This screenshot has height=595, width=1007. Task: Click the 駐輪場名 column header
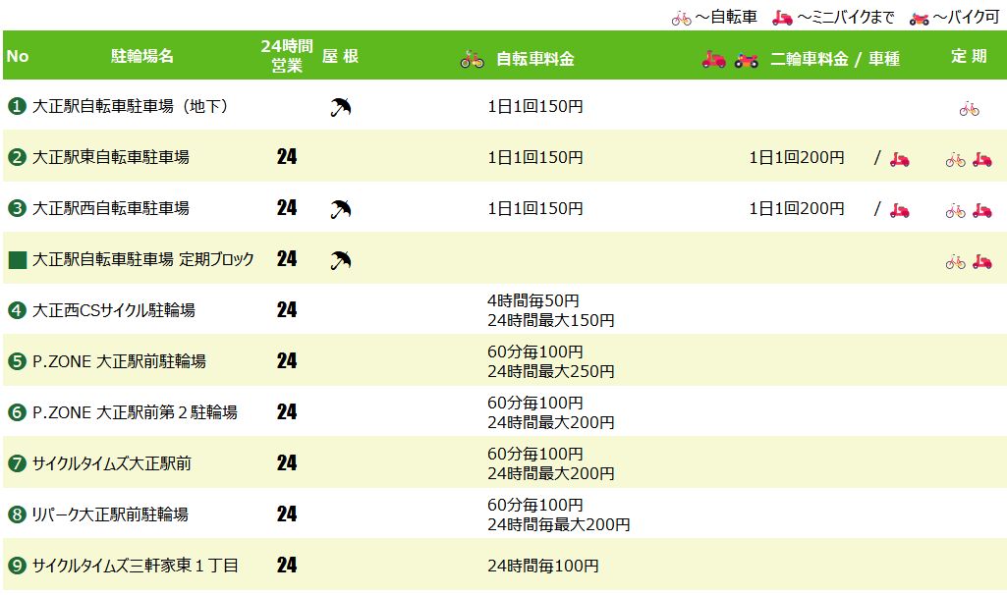pyautogui.click(x=142, y=56)
